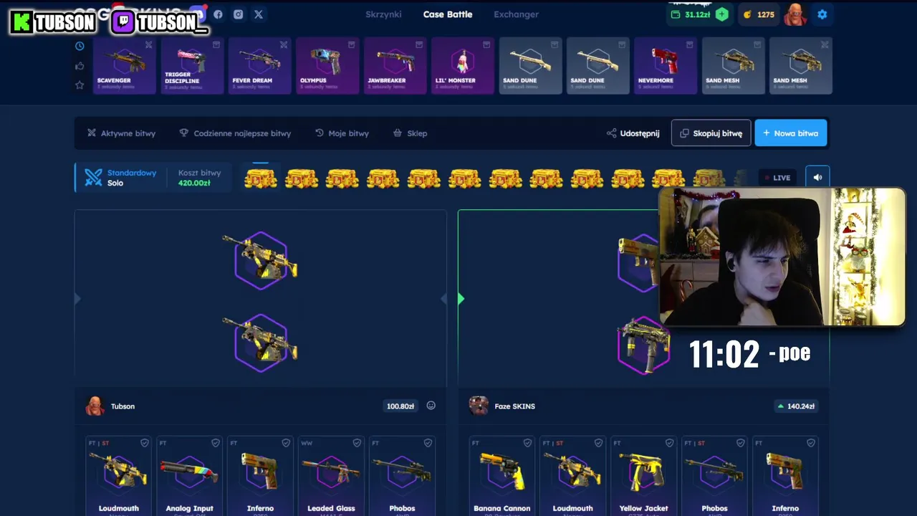The image size is (917, 516).
Task: Open Tubson player avatar
Action: coord(95,406)
